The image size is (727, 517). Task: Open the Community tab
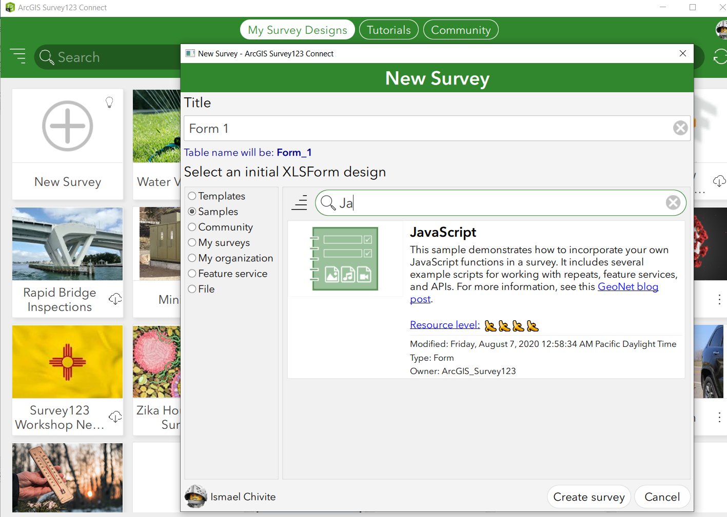460,29
